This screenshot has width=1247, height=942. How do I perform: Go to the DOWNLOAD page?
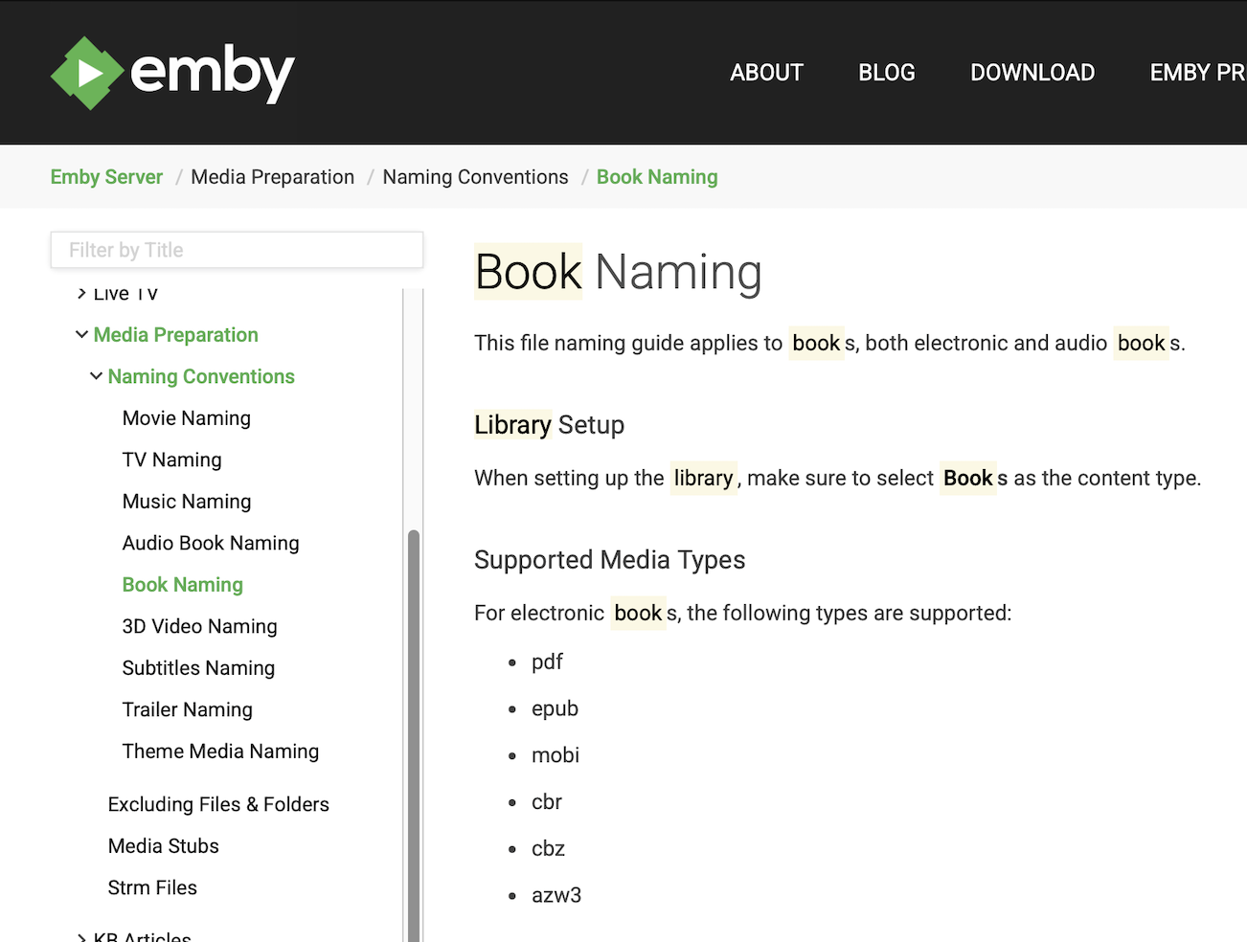pos(1032,73)
